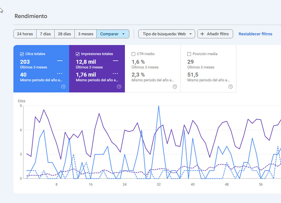Image resolution: width=281 pixels, height=203 pixels.
Task: Uncheck the Impresiones totales checkbox
Action: coord(78,54)
